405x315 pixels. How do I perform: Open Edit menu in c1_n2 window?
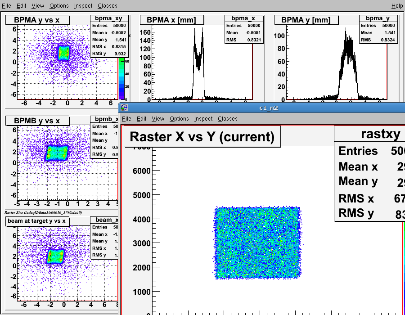142,118
